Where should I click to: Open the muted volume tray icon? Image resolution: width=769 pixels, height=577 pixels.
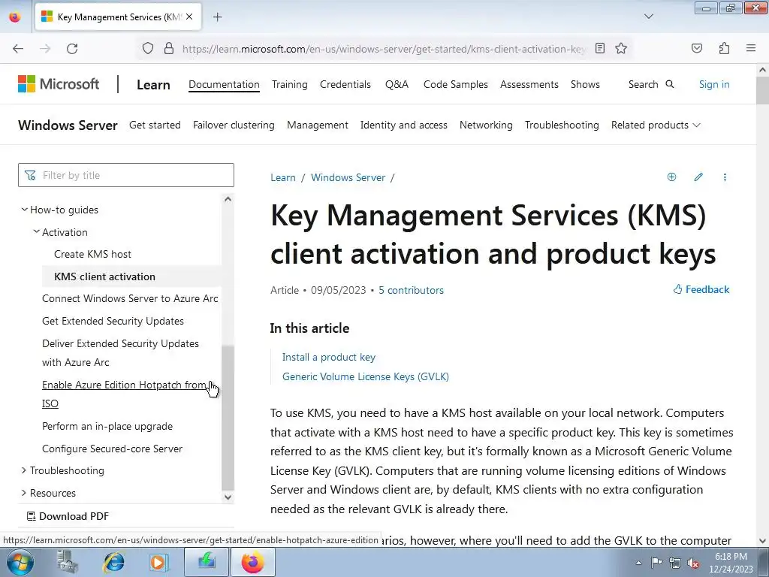[693, 563]
